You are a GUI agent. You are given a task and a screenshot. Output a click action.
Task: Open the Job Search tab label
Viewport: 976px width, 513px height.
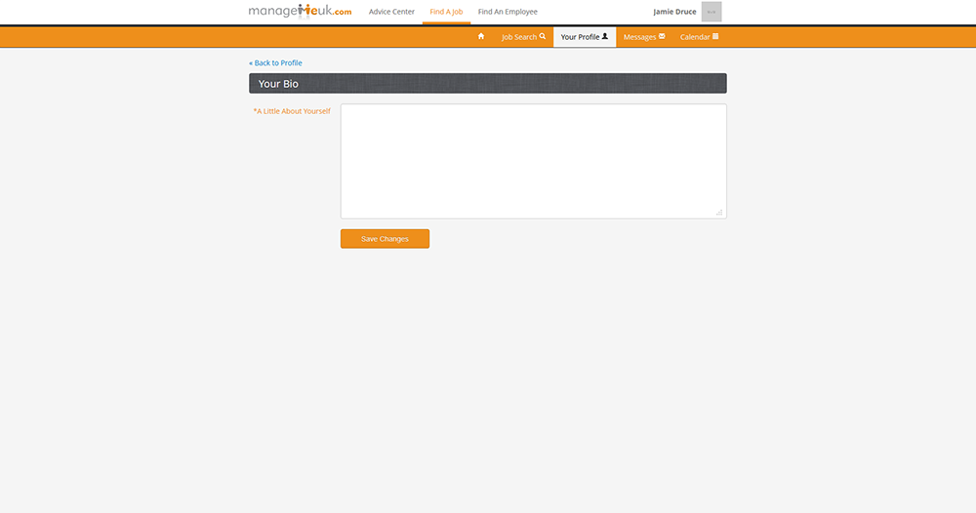(x=519, y=37)
